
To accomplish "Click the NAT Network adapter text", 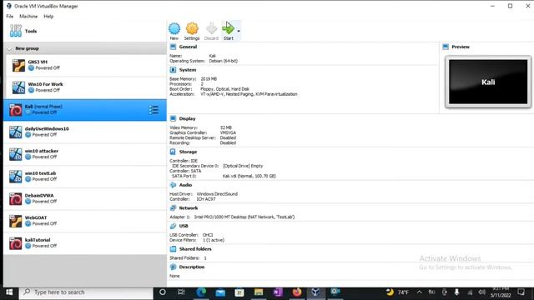I will coord(244,217).
